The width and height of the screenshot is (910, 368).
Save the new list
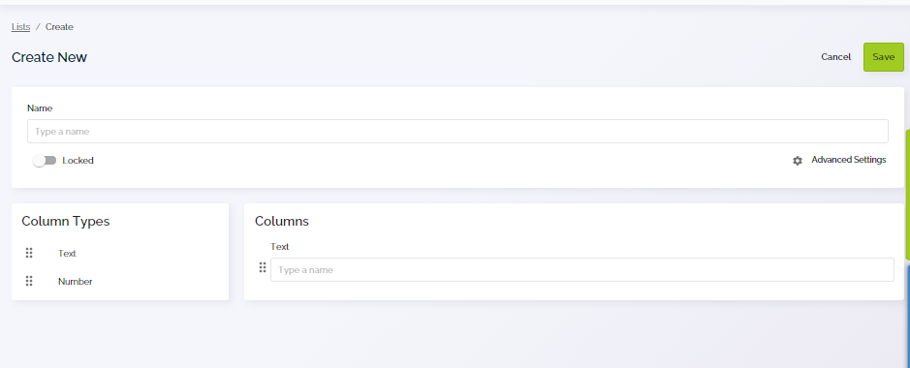[x=883, y=57]
